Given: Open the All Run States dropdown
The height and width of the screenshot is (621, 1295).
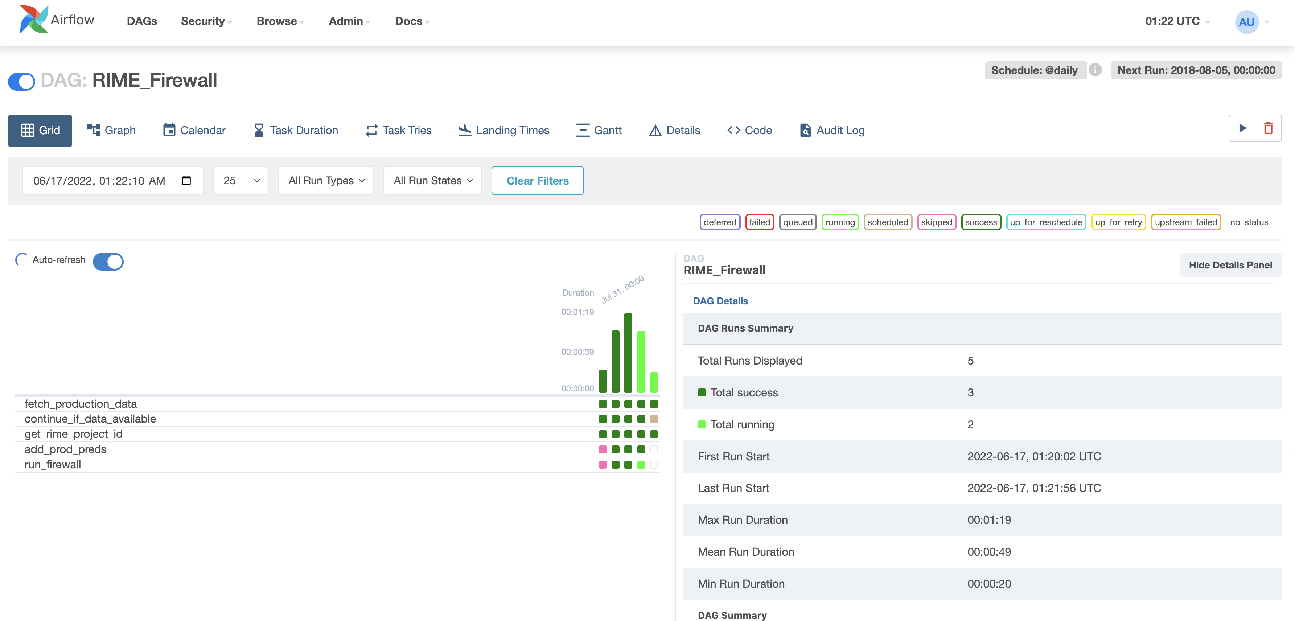Looking at the screenshot, I should click(432, 181).
